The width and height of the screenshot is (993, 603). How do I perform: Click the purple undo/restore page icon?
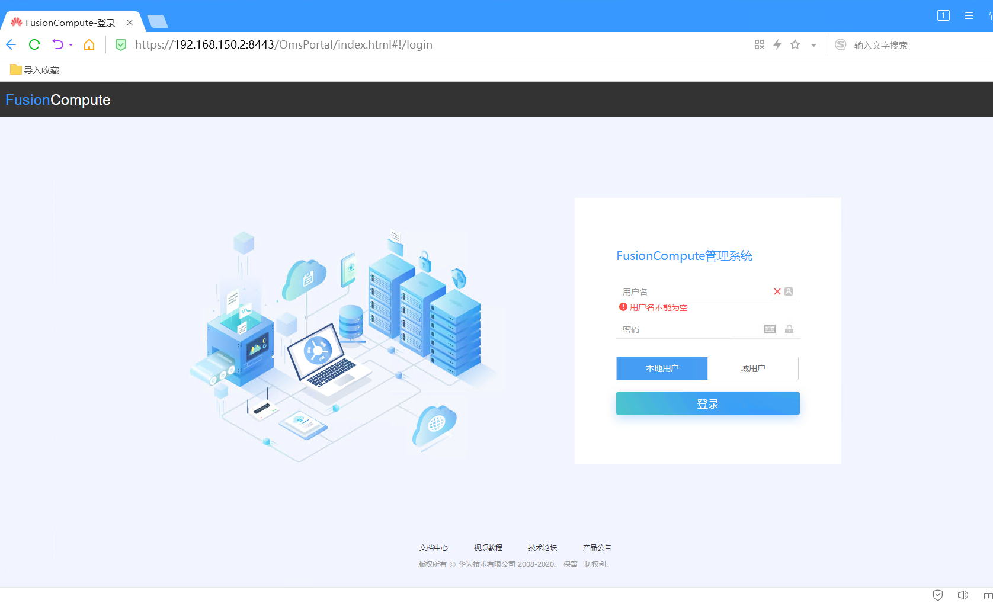pyautogui.click(x=57, y=44)
